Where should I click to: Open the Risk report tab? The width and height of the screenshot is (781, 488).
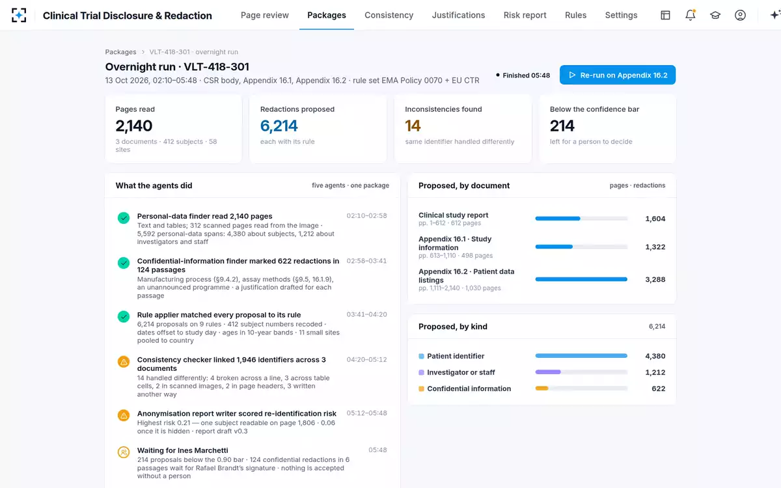[x=525, y=15]
